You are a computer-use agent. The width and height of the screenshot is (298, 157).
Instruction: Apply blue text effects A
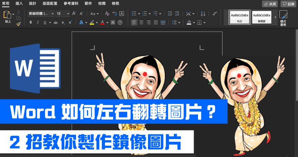tap(81, 23)
